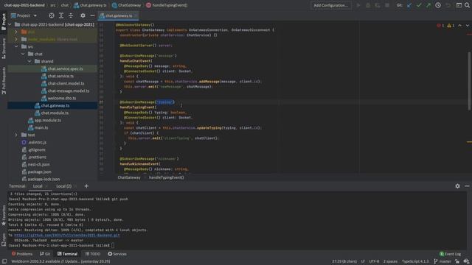Click the Git Commit checkmark icon
Viewport: 472px width, 265px height.
coord(419,5)
